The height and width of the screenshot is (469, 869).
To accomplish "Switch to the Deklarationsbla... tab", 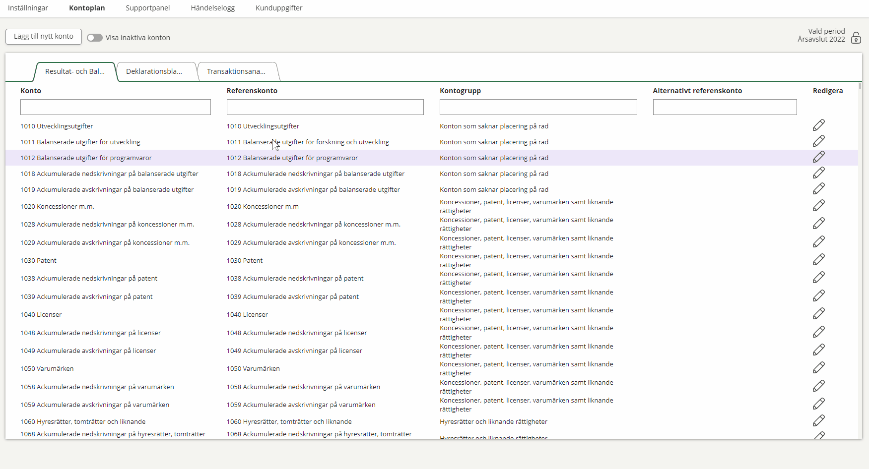I will 154,71.
